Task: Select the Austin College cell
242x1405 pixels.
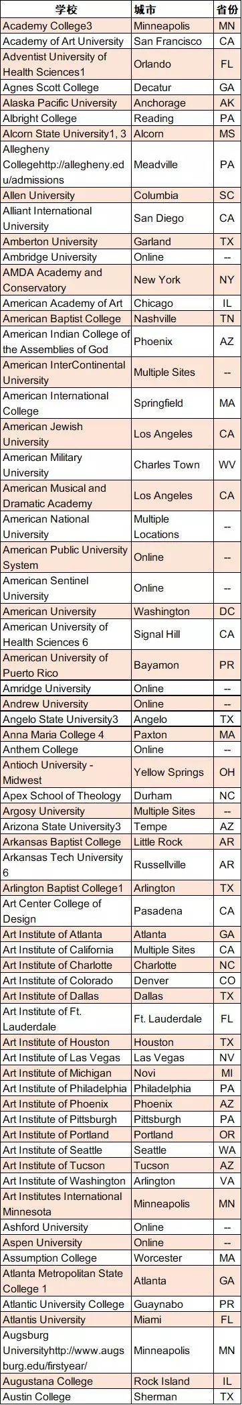Action: [66, 1398]
